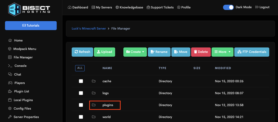Go to My Servers in top navigation
This screenshot has height=122, width=278.
click(102, 7)
